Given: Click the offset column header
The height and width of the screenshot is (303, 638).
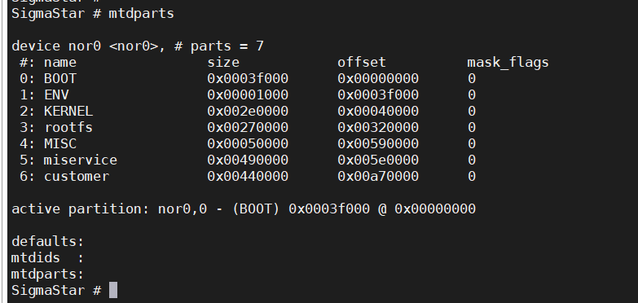Looking at the screenshot, I should click(362, 62).
